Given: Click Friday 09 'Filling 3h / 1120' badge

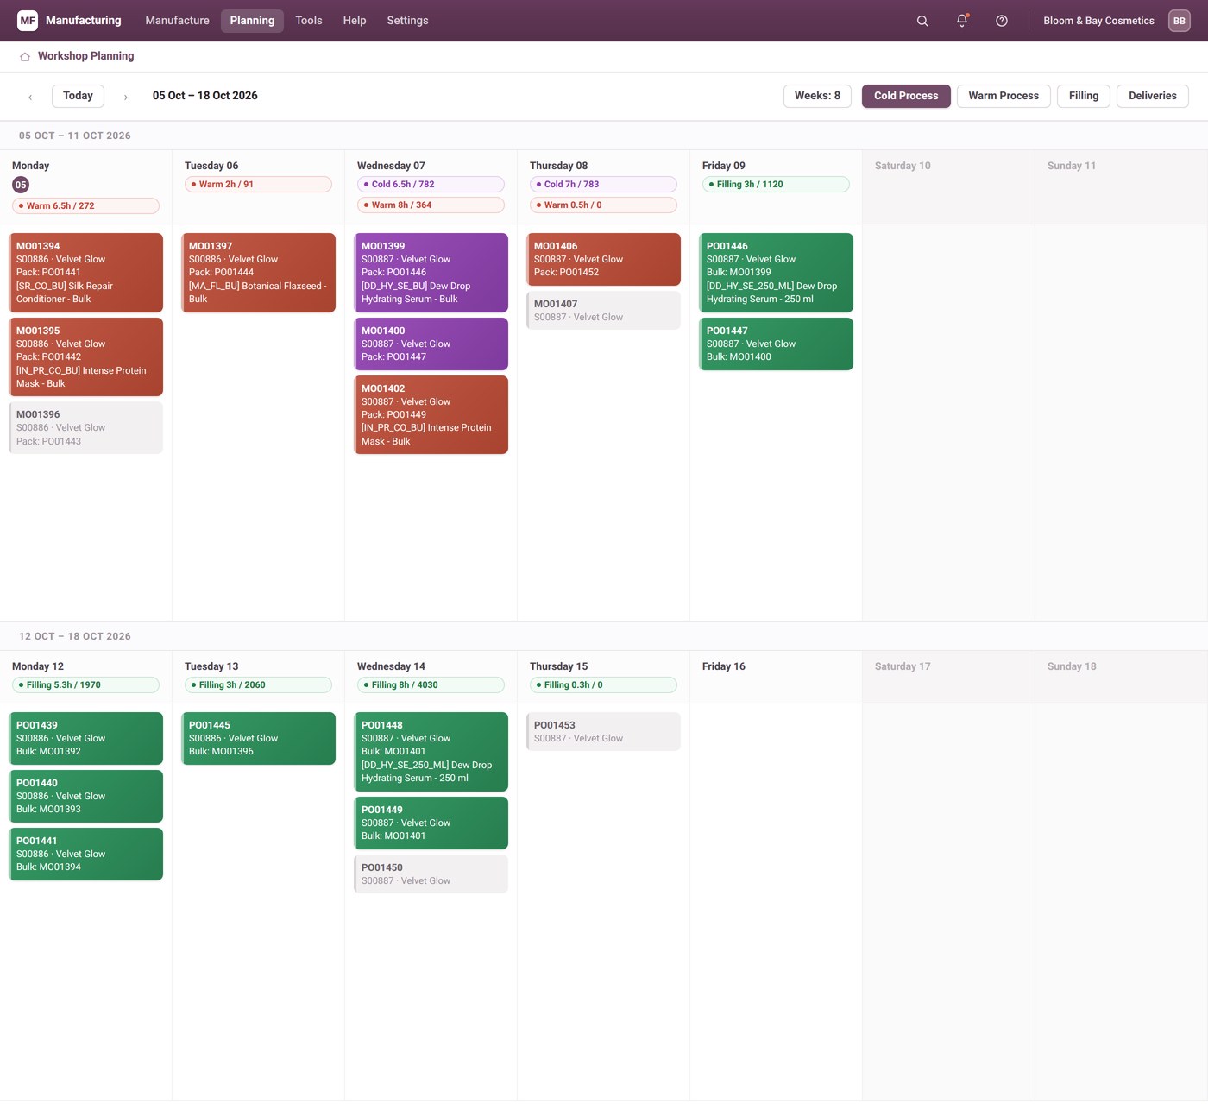Looking at the screenshot, I should 776,184.
